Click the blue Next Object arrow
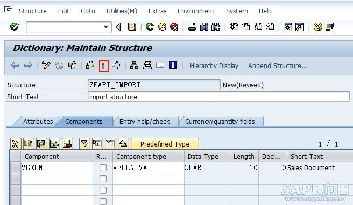This screenshot has height=205, width=353. [x=28, y=65]
